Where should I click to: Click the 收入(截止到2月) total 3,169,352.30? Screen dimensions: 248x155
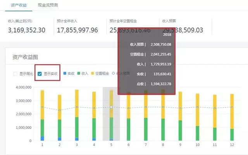(x=26, y=30)
